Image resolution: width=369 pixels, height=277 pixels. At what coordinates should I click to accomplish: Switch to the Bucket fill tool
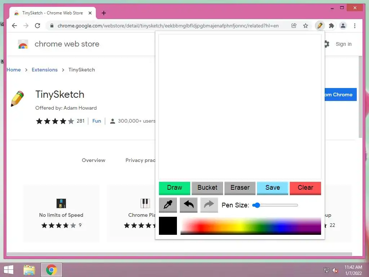207,188
